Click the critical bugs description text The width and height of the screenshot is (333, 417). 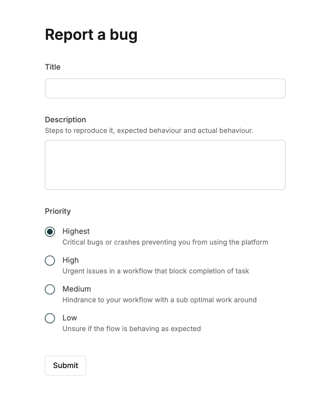coord(165,242)
